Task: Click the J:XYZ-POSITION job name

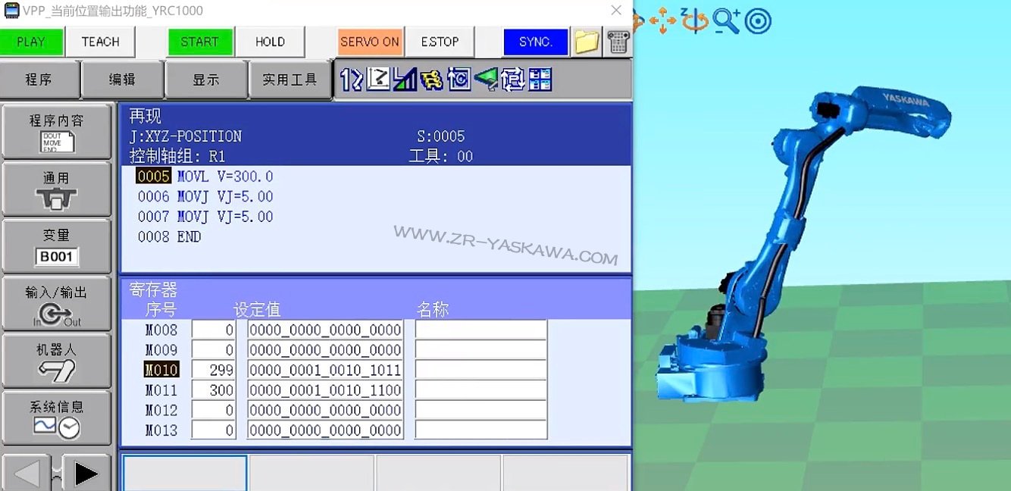Action: 186,136
